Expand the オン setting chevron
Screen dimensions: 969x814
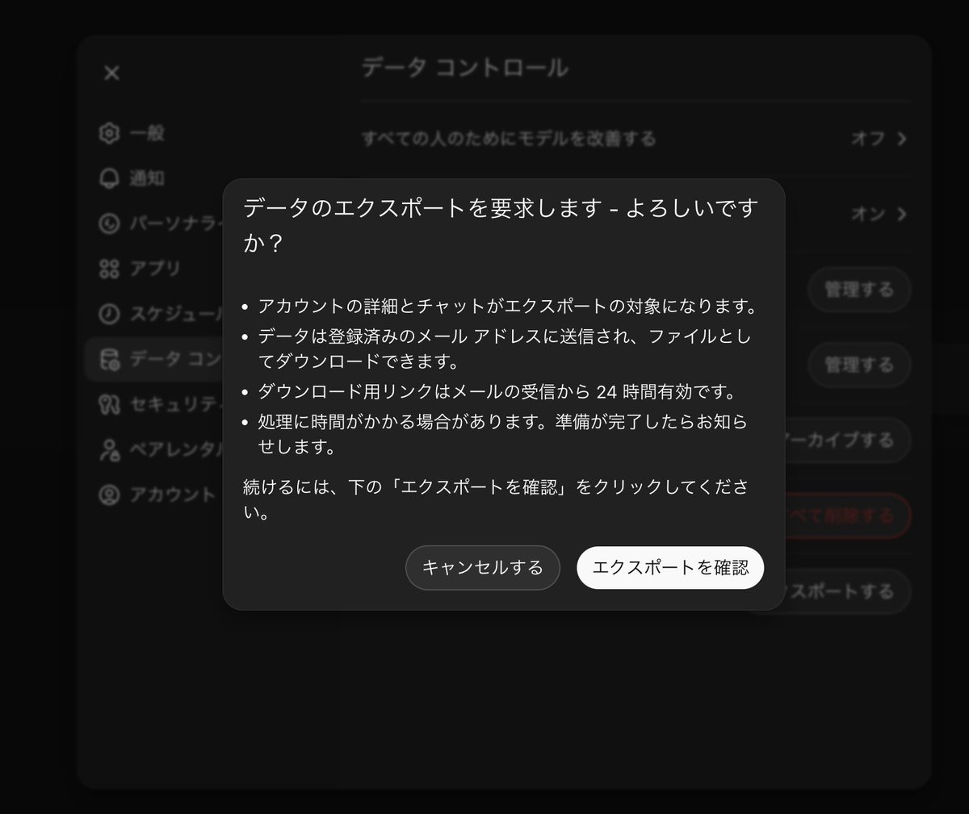[x=901, y=214]
